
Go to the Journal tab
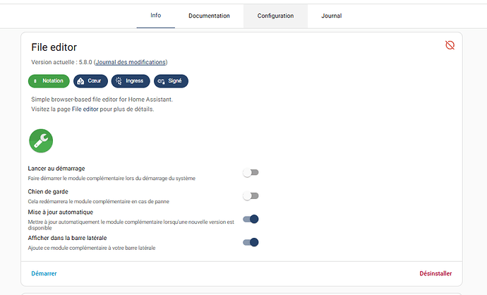(332, 16)
